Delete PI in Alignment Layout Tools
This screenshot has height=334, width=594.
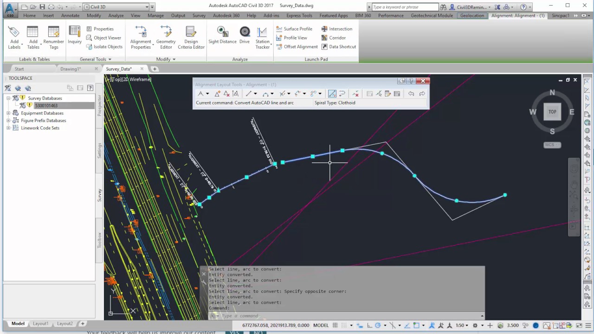point(226,94)
